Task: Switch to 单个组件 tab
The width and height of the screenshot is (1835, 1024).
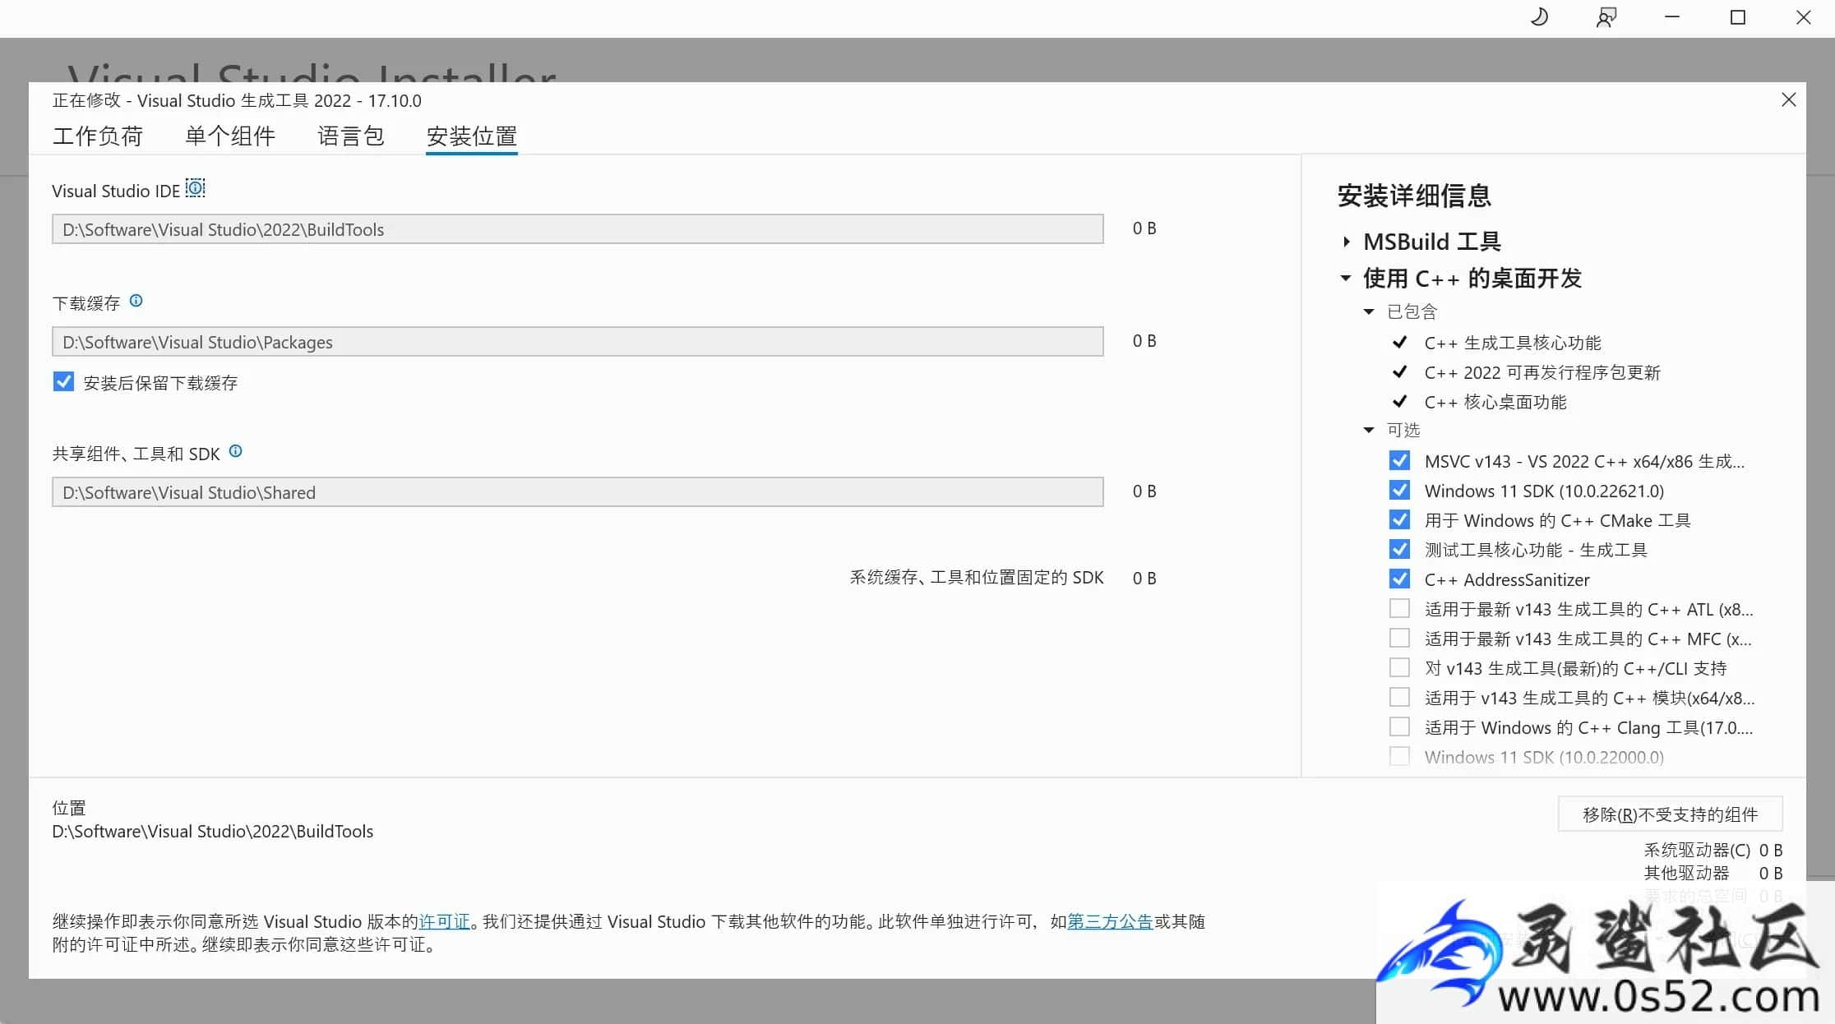Action: (230, 136)
